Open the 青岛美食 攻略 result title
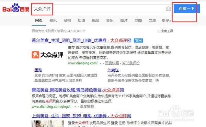This screenshot has width=206, height=127. 78,90
